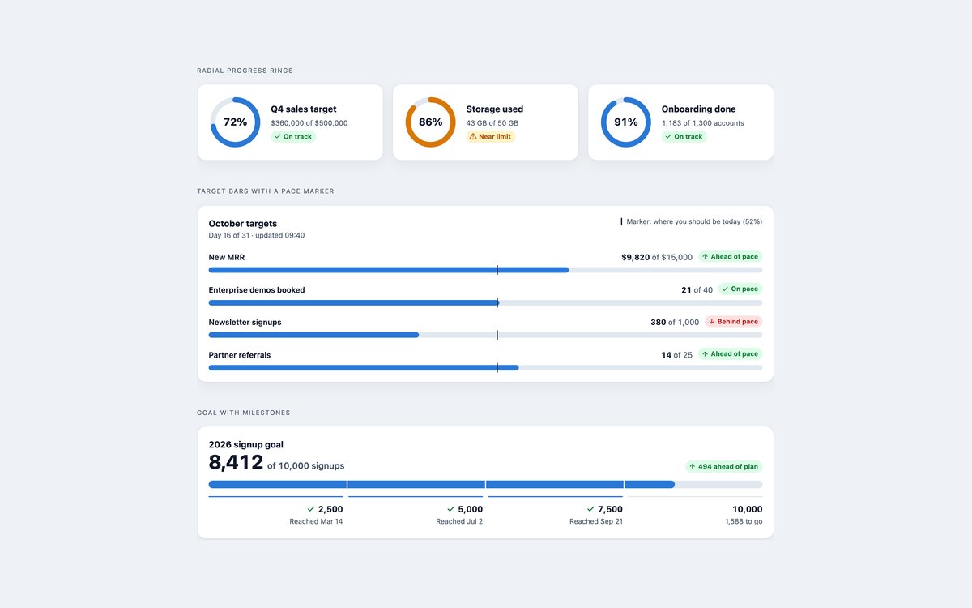The width and height of the screenshot is (972, 608).
Task: Click up arrow icon in Partner referrals badge
Action: pyautogui.click(x=706, y=354)
